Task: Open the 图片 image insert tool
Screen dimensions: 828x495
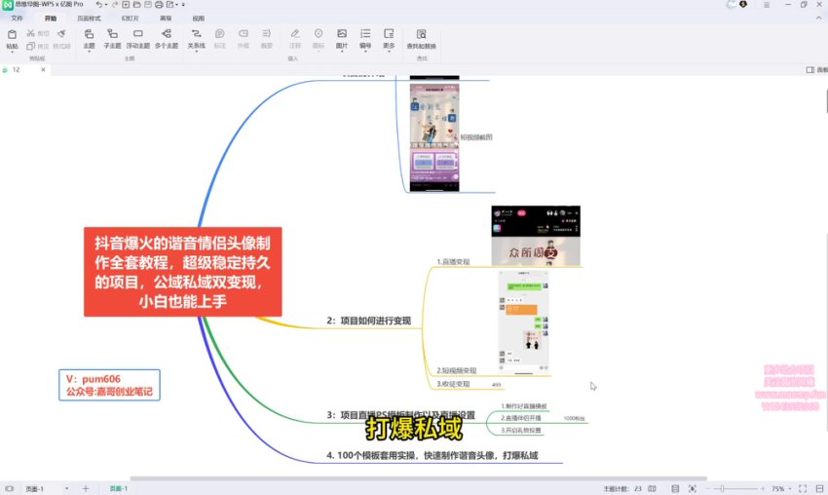Action: (x=342, y=38)
